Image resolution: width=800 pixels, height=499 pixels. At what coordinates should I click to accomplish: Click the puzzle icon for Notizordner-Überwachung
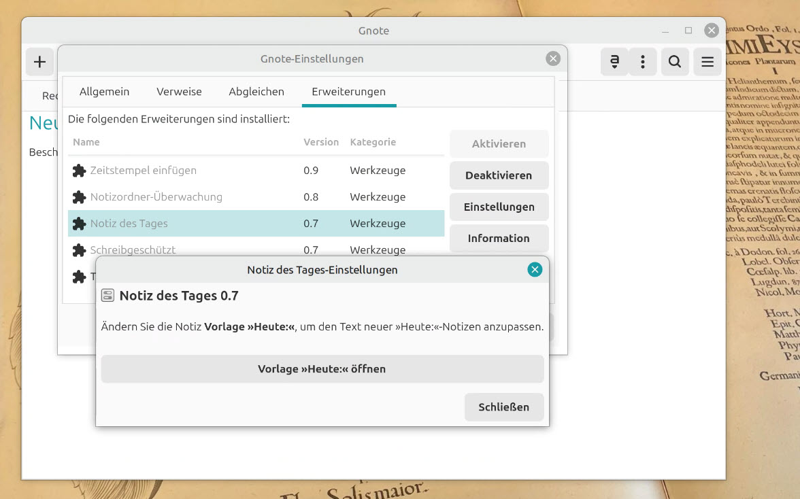point(79,196)
